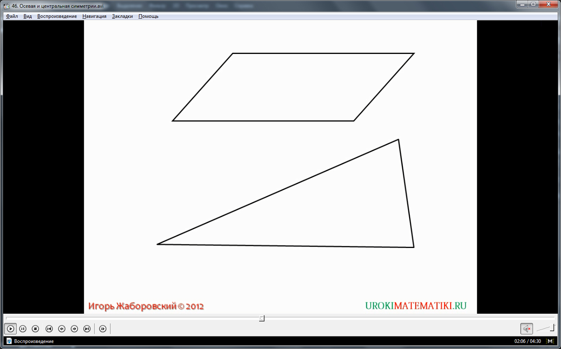Expand the Воспроизведение menu
This screenshot has width=561, height=349.
pyautogui.click(x=57, y=16)
